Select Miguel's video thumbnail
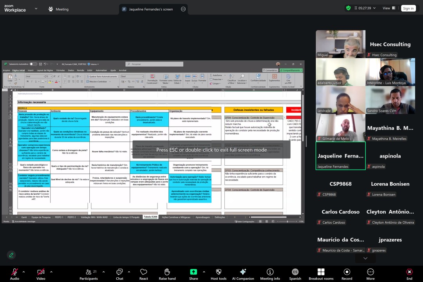 [340, 44]
